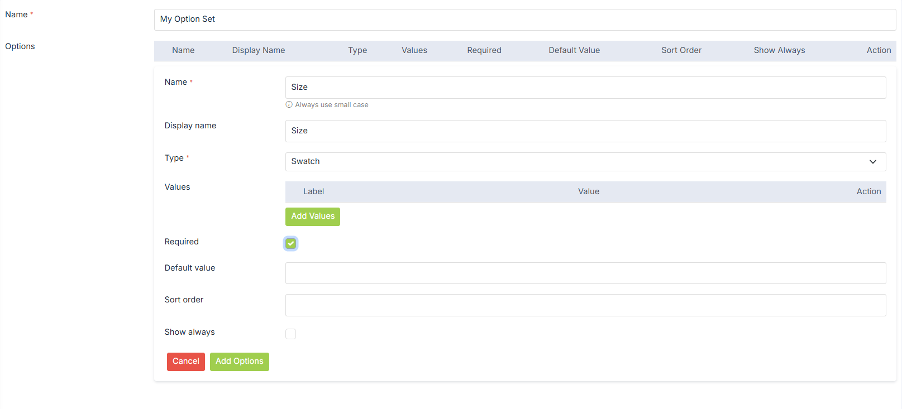Click the empty Sort order field
This screenshot has width=902, height=409.
(x=585, y=305)
